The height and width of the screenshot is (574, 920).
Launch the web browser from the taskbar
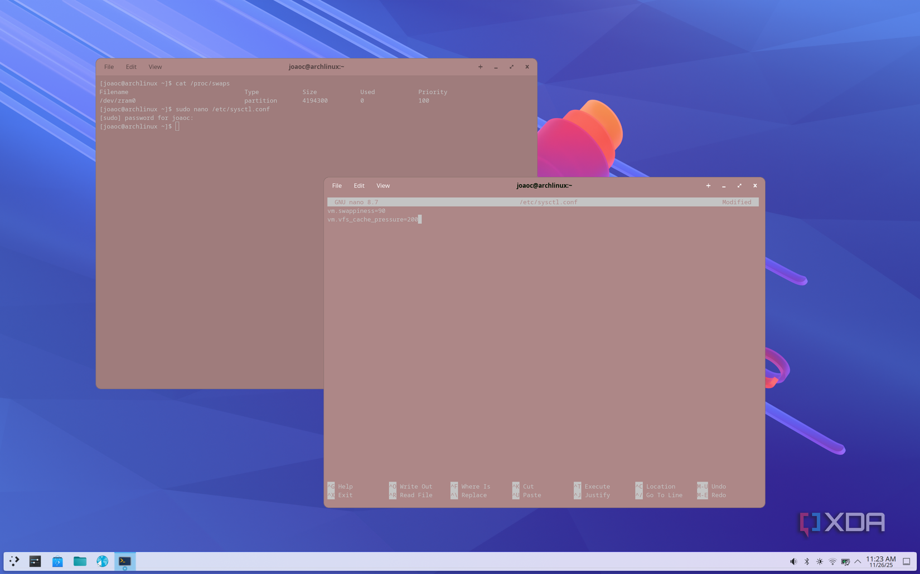[102, 561]
